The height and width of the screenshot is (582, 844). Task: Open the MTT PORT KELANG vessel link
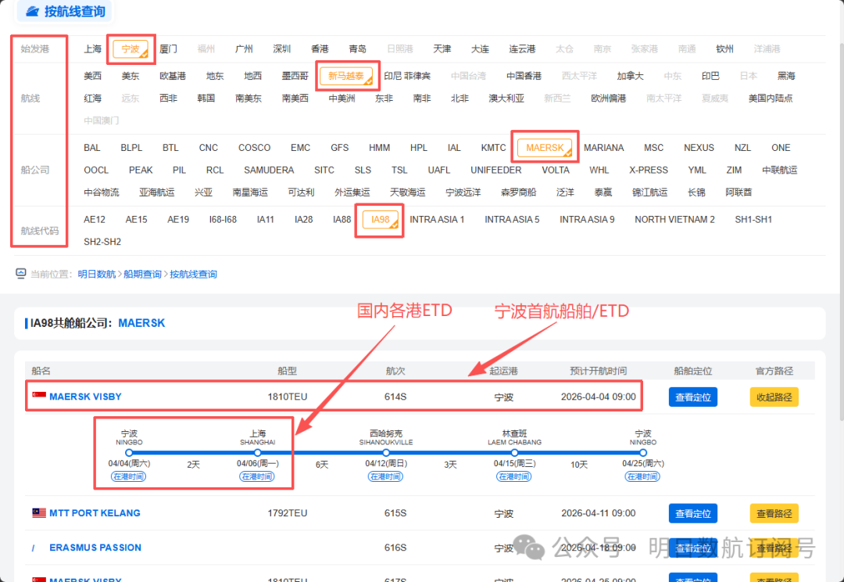pos(95,513)
